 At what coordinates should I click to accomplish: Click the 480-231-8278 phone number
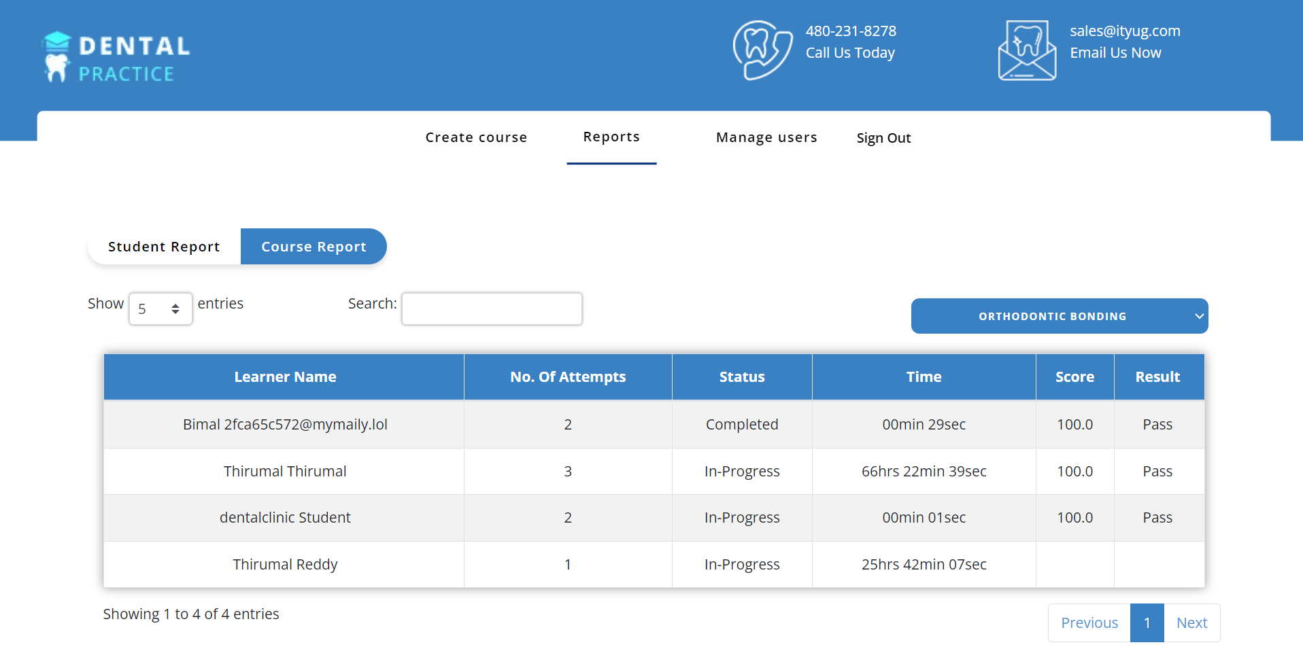click(x=851, y=31)
